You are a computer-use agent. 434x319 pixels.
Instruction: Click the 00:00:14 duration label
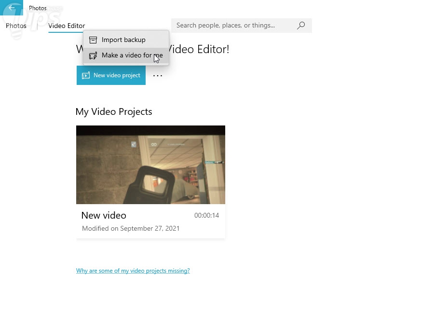[x=206, y=215]
